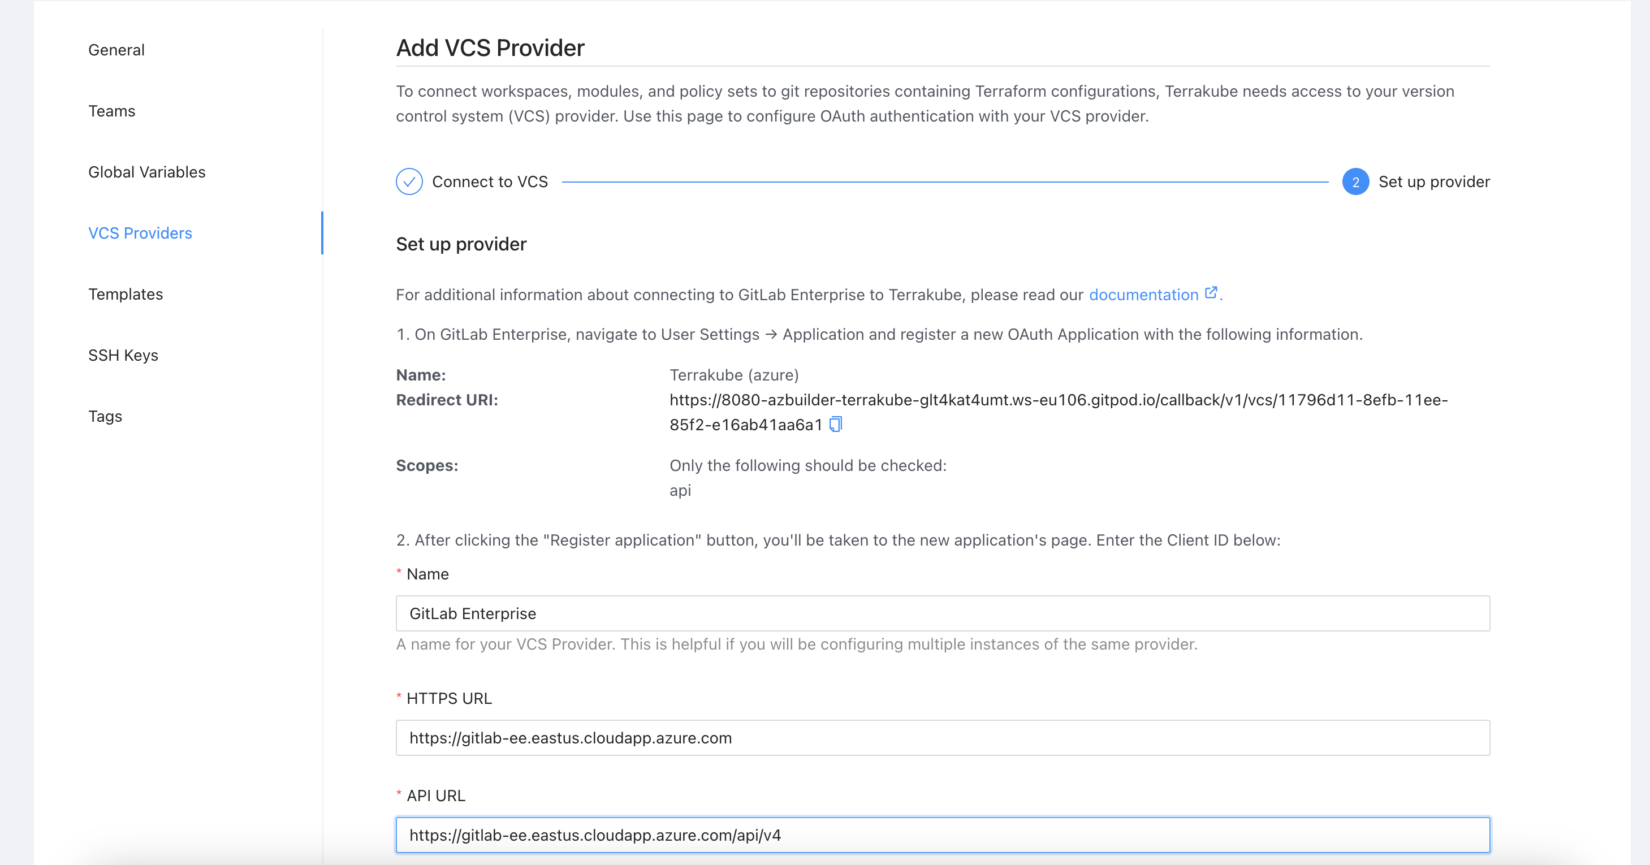Click the Terrakube (azure) name value
The height and width of the screenshot is (865, 1650).
coord(733,375)
